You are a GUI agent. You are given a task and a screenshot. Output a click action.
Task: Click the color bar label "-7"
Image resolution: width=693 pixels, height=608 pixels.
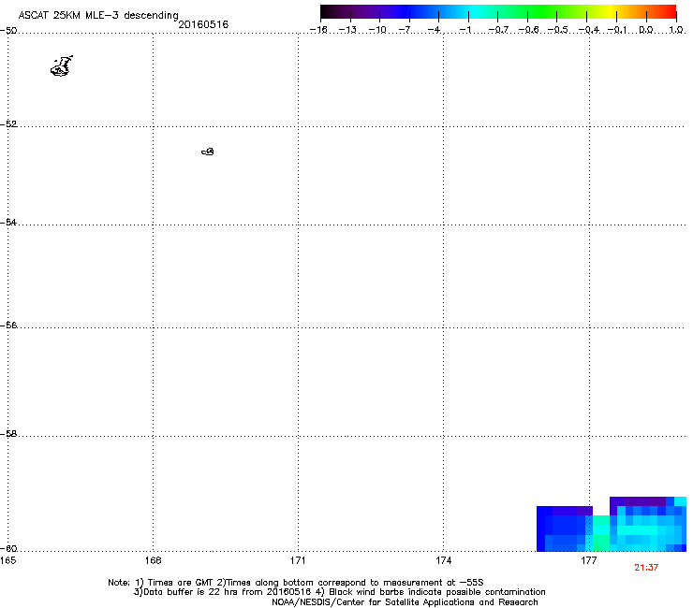405,30
